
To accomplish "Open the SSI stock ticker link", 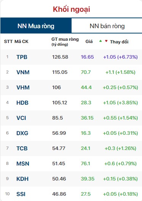I will click(21, 194).
